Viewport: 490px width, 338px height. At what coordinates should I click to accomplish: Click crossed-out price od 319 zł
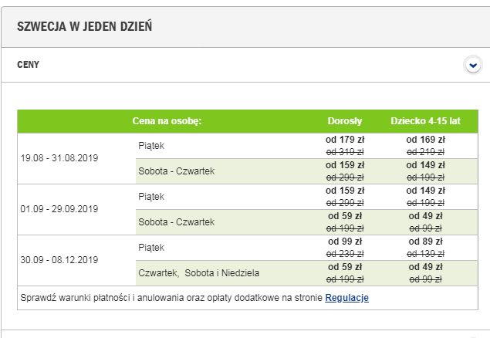(345, 152)
